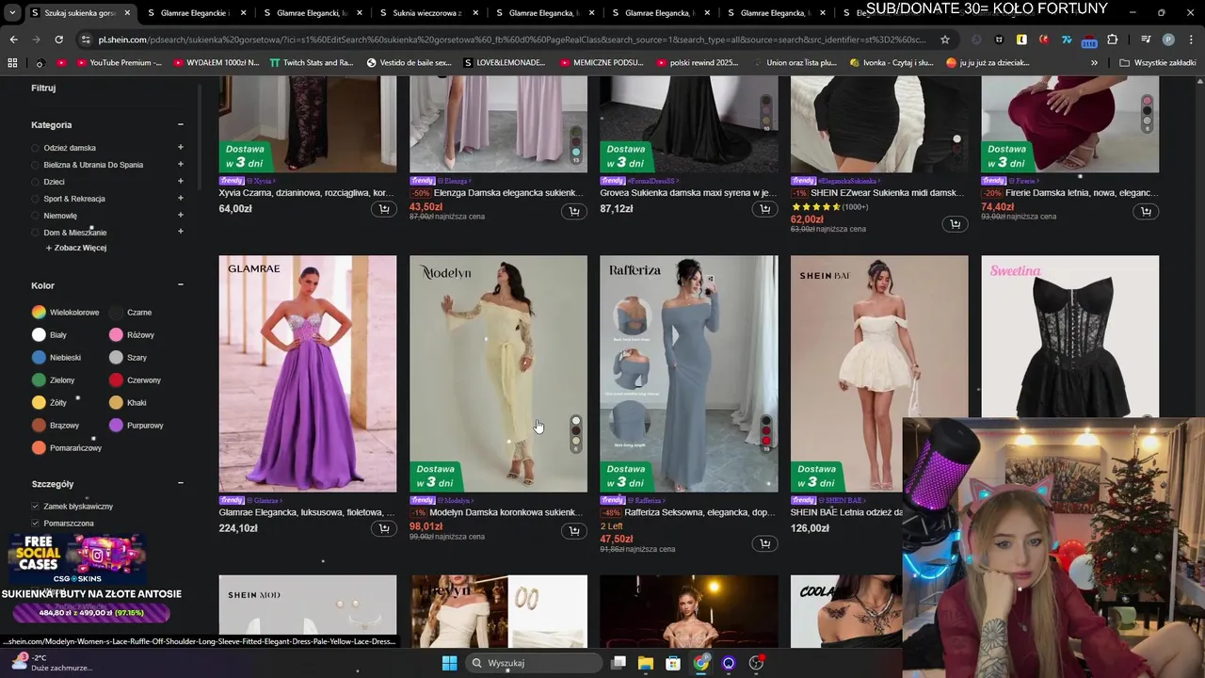Open the Elenzga brand link
The image size is (1205, 678).
coord(458,181)
